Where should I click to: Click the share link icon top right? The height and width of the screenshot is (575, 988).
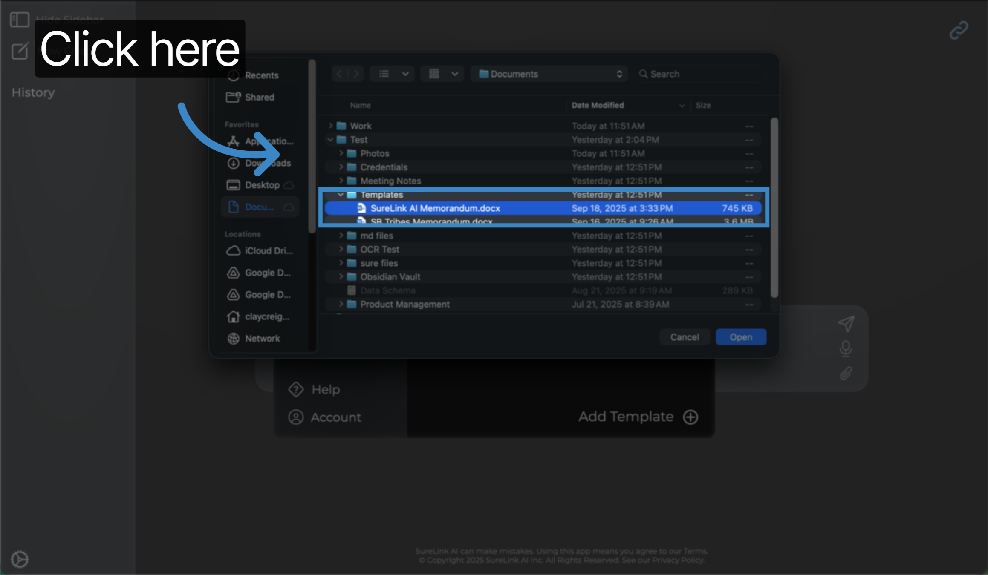[958, 29]
